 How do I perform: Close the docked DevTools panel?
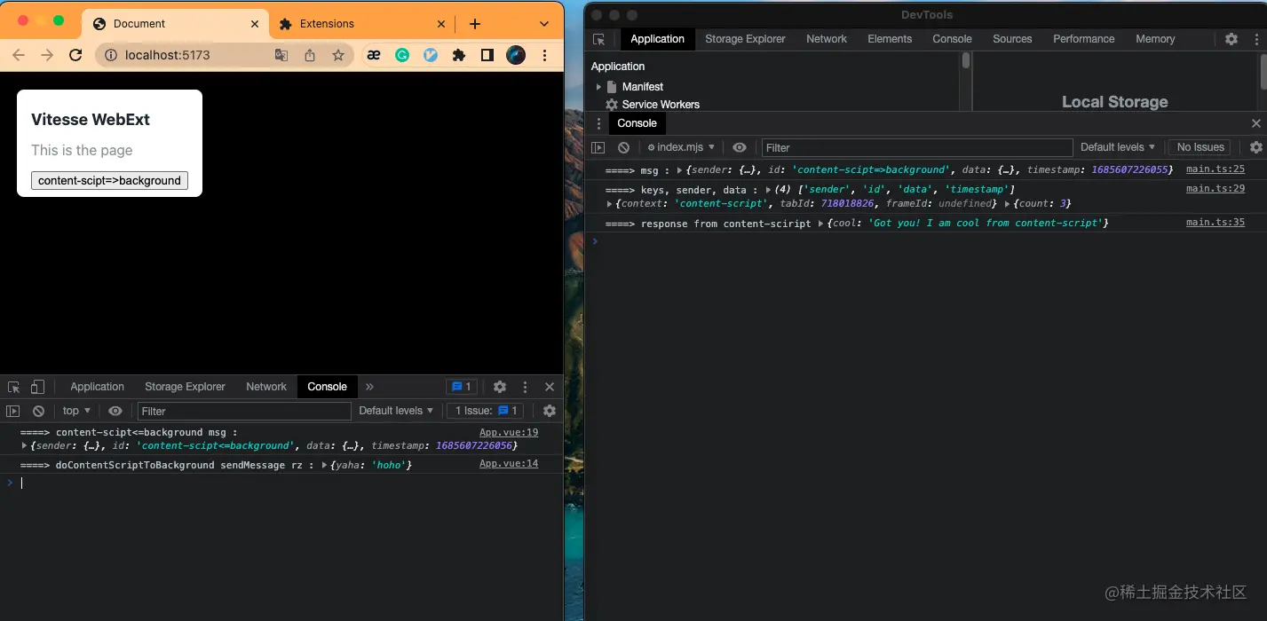[x=550, y=387]
